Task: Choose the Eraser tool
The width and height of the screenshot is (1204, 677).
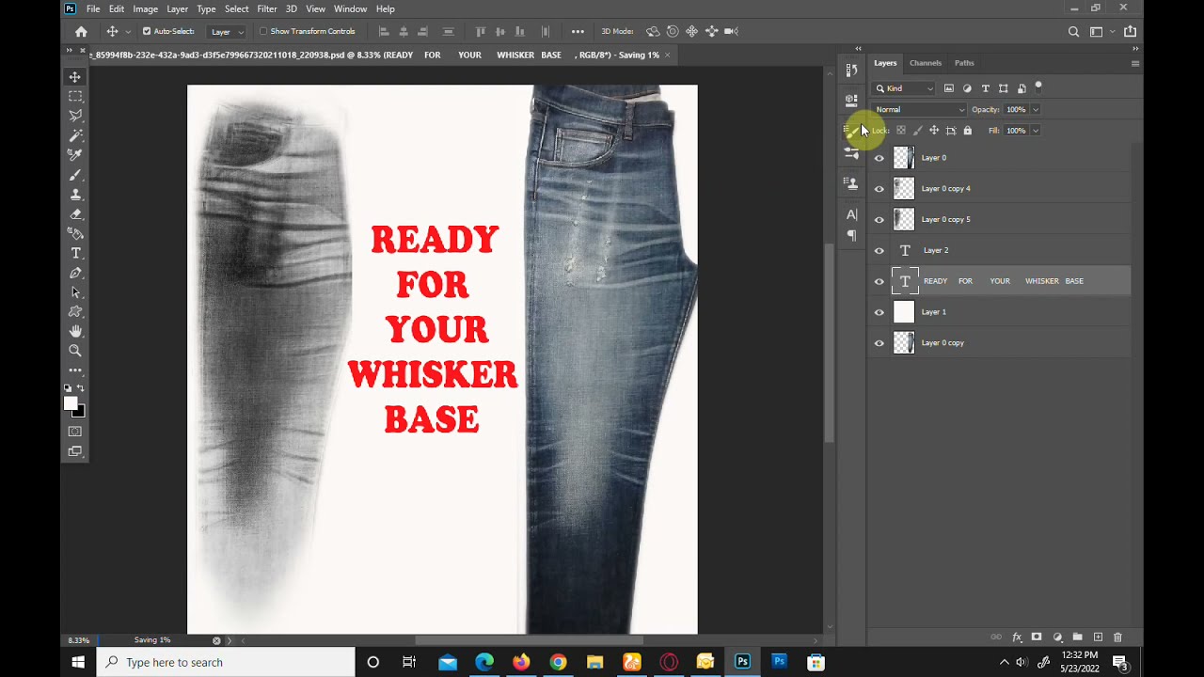Action: click(x=75, y=214)
